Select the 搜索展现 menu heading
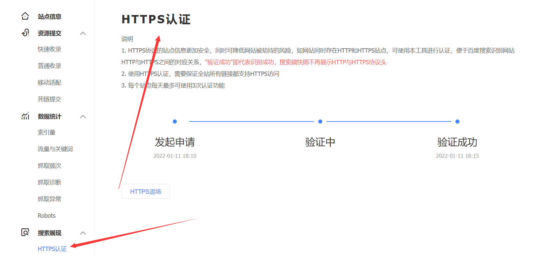This screenshot has height=256, width=549. pyautogui.click(x=50, y=233)
